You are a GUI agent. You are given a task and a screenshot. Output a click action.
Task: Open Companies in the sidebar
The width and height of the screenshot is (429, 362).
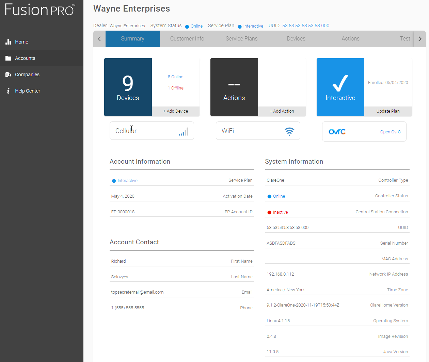click(x=42, y=75)
